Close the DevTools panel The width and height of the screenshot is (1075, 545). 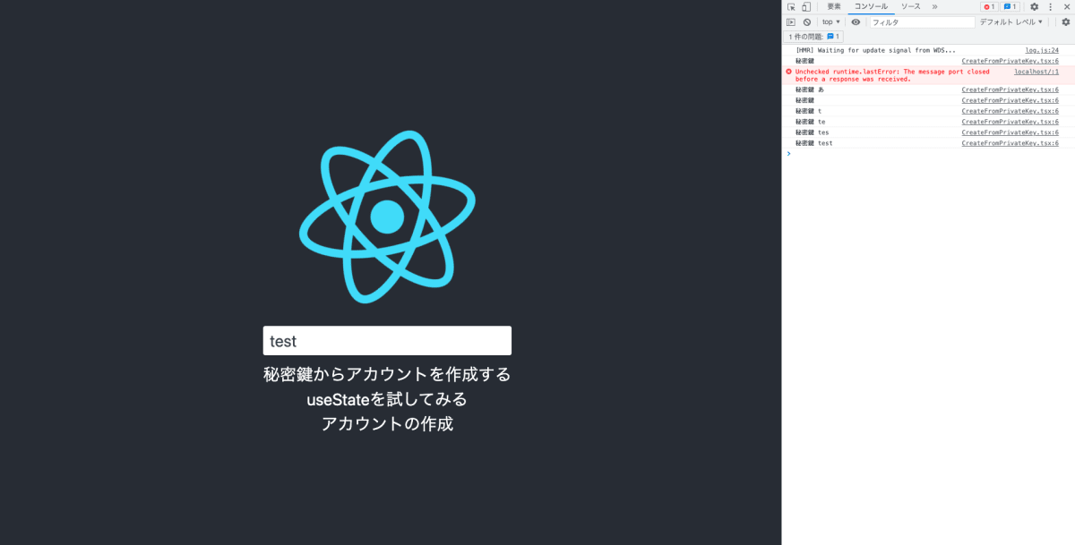pos(1067,6)
